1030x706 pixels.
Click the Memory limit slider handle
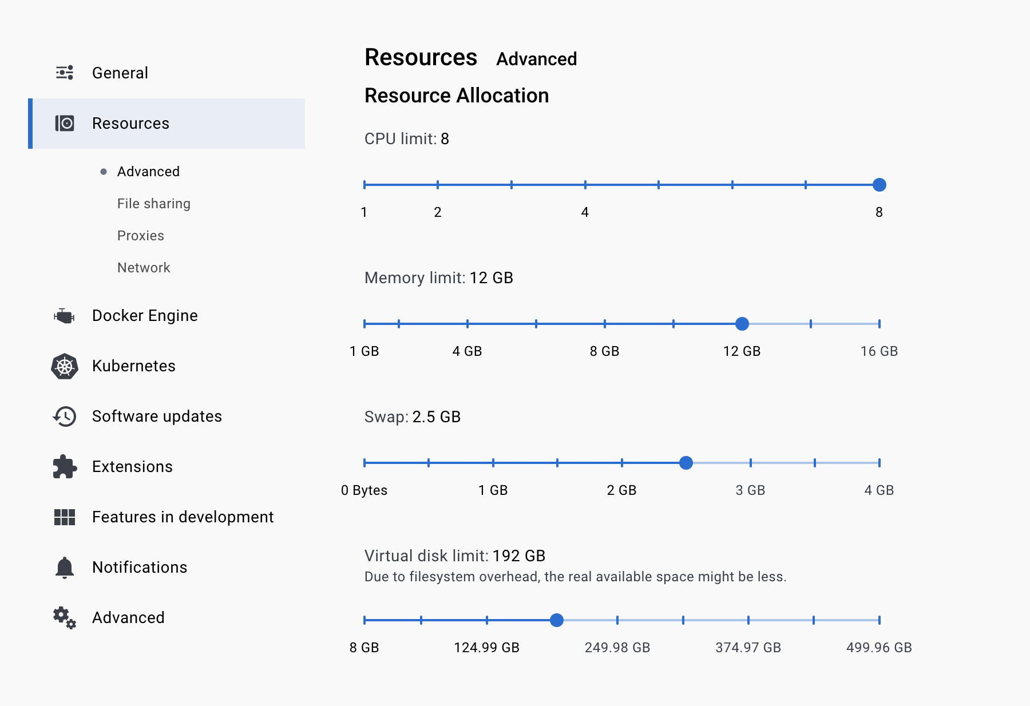click(742, 324)
